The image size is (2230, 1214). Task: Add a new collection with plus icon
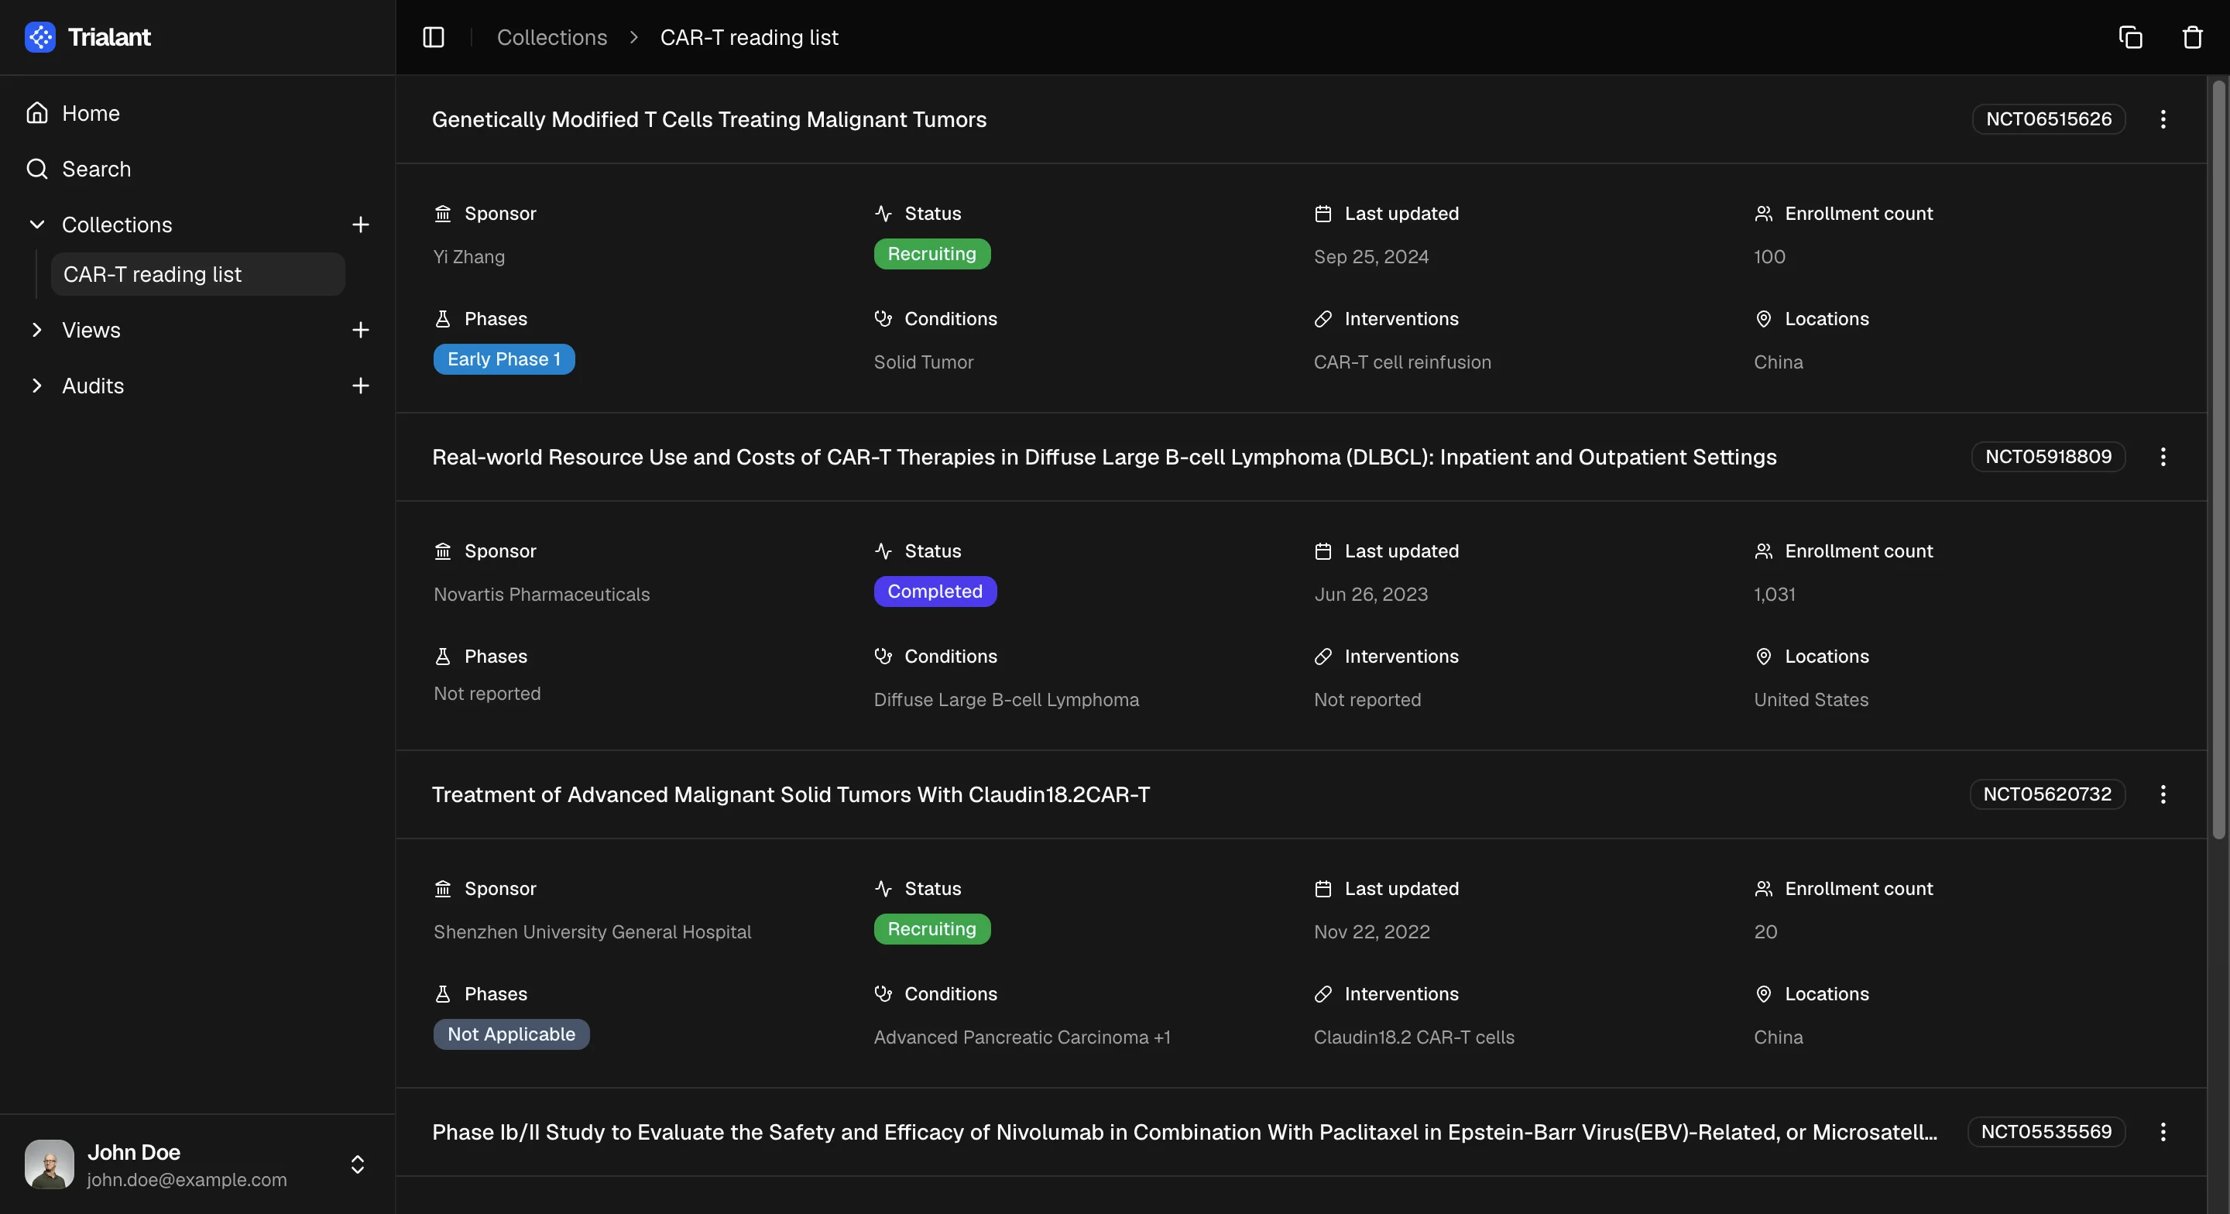click(360, 225)
